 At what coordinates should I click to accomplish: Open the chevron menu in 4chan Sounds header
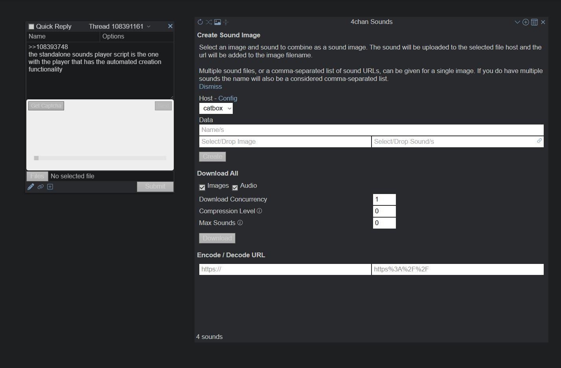[517, 22]
